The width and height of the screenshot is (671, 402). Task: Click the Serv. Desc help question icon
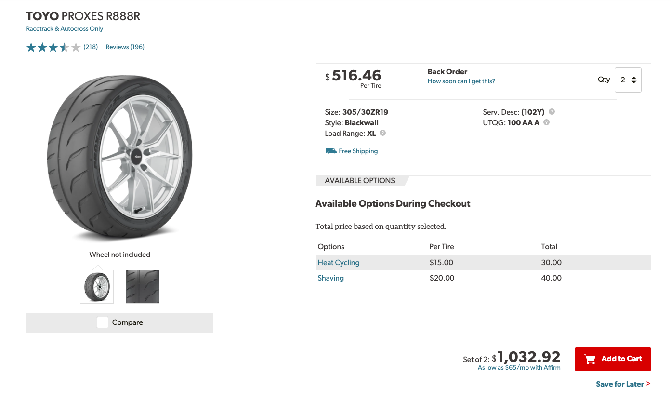click(552, 112)
